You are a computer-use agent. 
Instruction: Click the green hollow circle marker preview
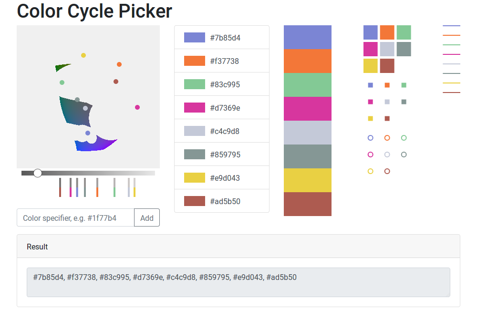(404, 137)
